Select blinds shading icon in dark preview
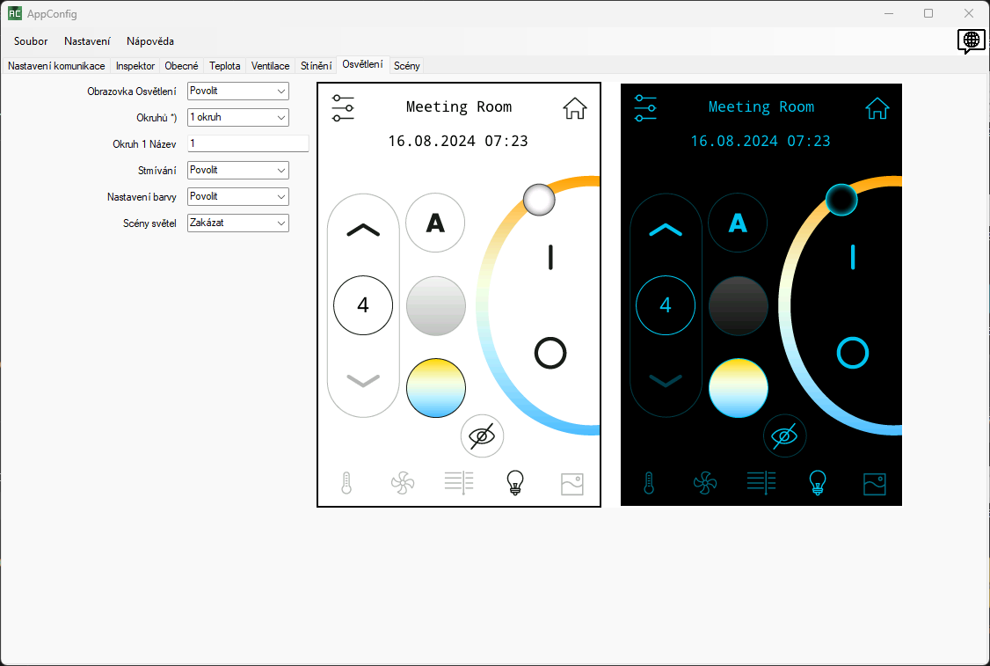The height and width of the screenshot is (666, 990). [761, 483]
